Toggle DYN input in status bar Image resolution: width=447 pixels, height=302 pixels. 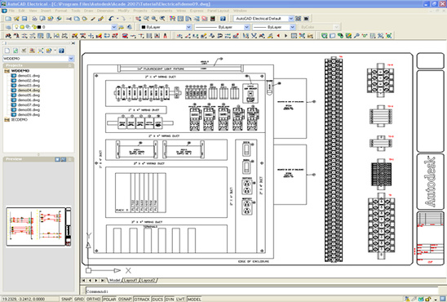[170, 299]
